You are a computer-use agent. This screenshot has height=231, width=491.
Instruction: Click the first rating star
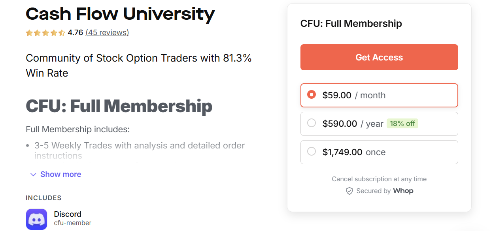(28, 32)
